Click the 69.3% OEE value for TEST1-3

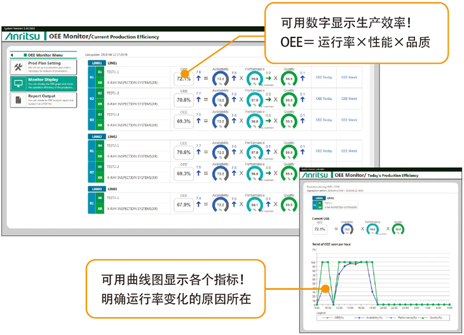184,121
